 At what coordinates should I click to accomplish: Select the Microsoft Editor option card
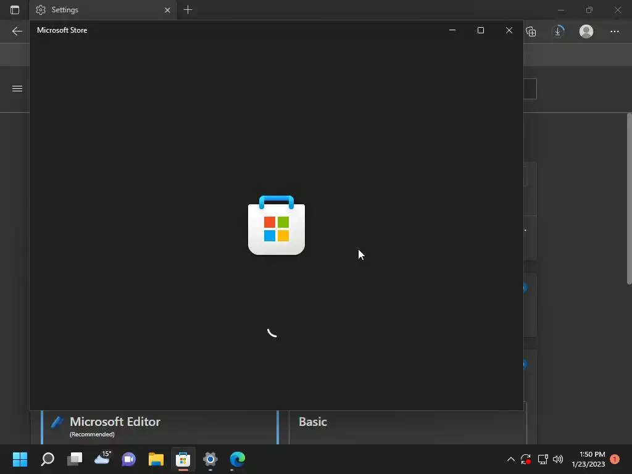[x=159, y=427]
